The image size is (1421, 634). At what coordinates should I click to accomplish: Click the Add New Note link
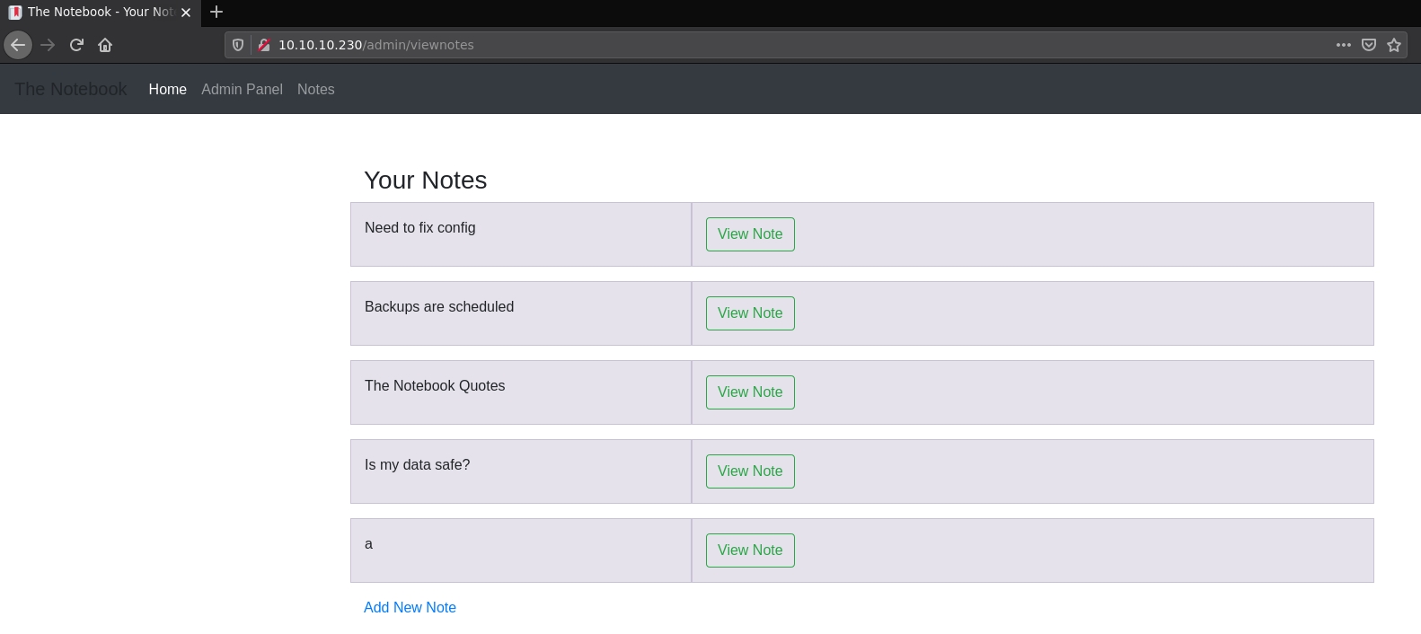pyautogui.click(x=410, y=607)
